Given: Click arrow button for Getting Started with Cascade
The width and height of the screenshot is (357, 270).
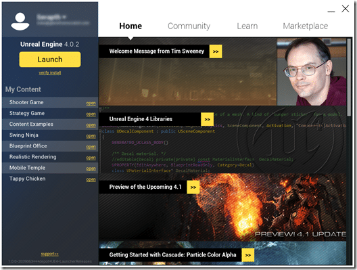Looking at the screenshot, I should coord(248,255).
